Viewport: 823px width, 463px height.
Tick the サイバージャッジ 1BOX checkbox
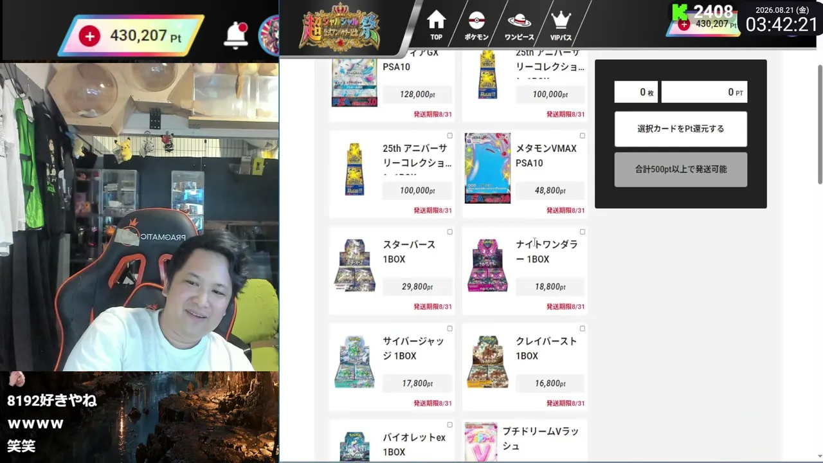tap(449, 329)
